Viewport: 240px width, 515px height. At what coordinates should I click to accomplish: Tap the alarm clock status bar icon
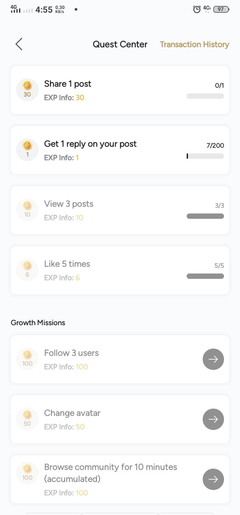click(x=197, y=9)
